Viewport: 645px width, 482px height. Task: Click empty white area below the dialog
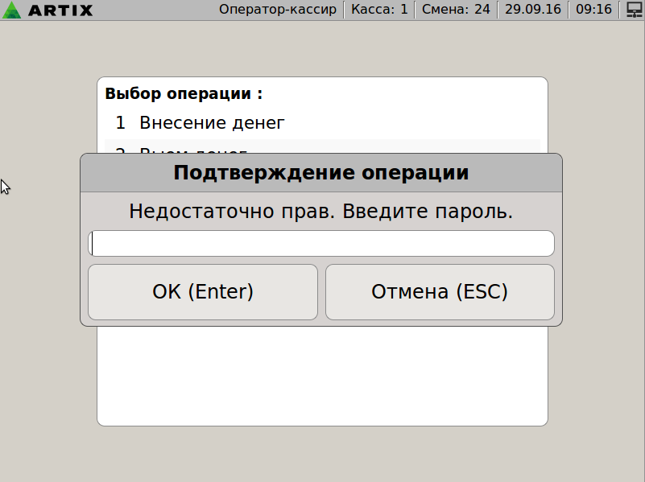tap(322, 376)
